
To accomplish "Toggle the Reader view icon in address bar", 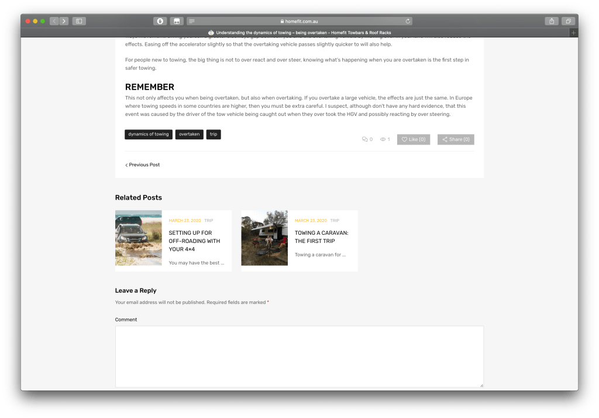I will point(191,21).
